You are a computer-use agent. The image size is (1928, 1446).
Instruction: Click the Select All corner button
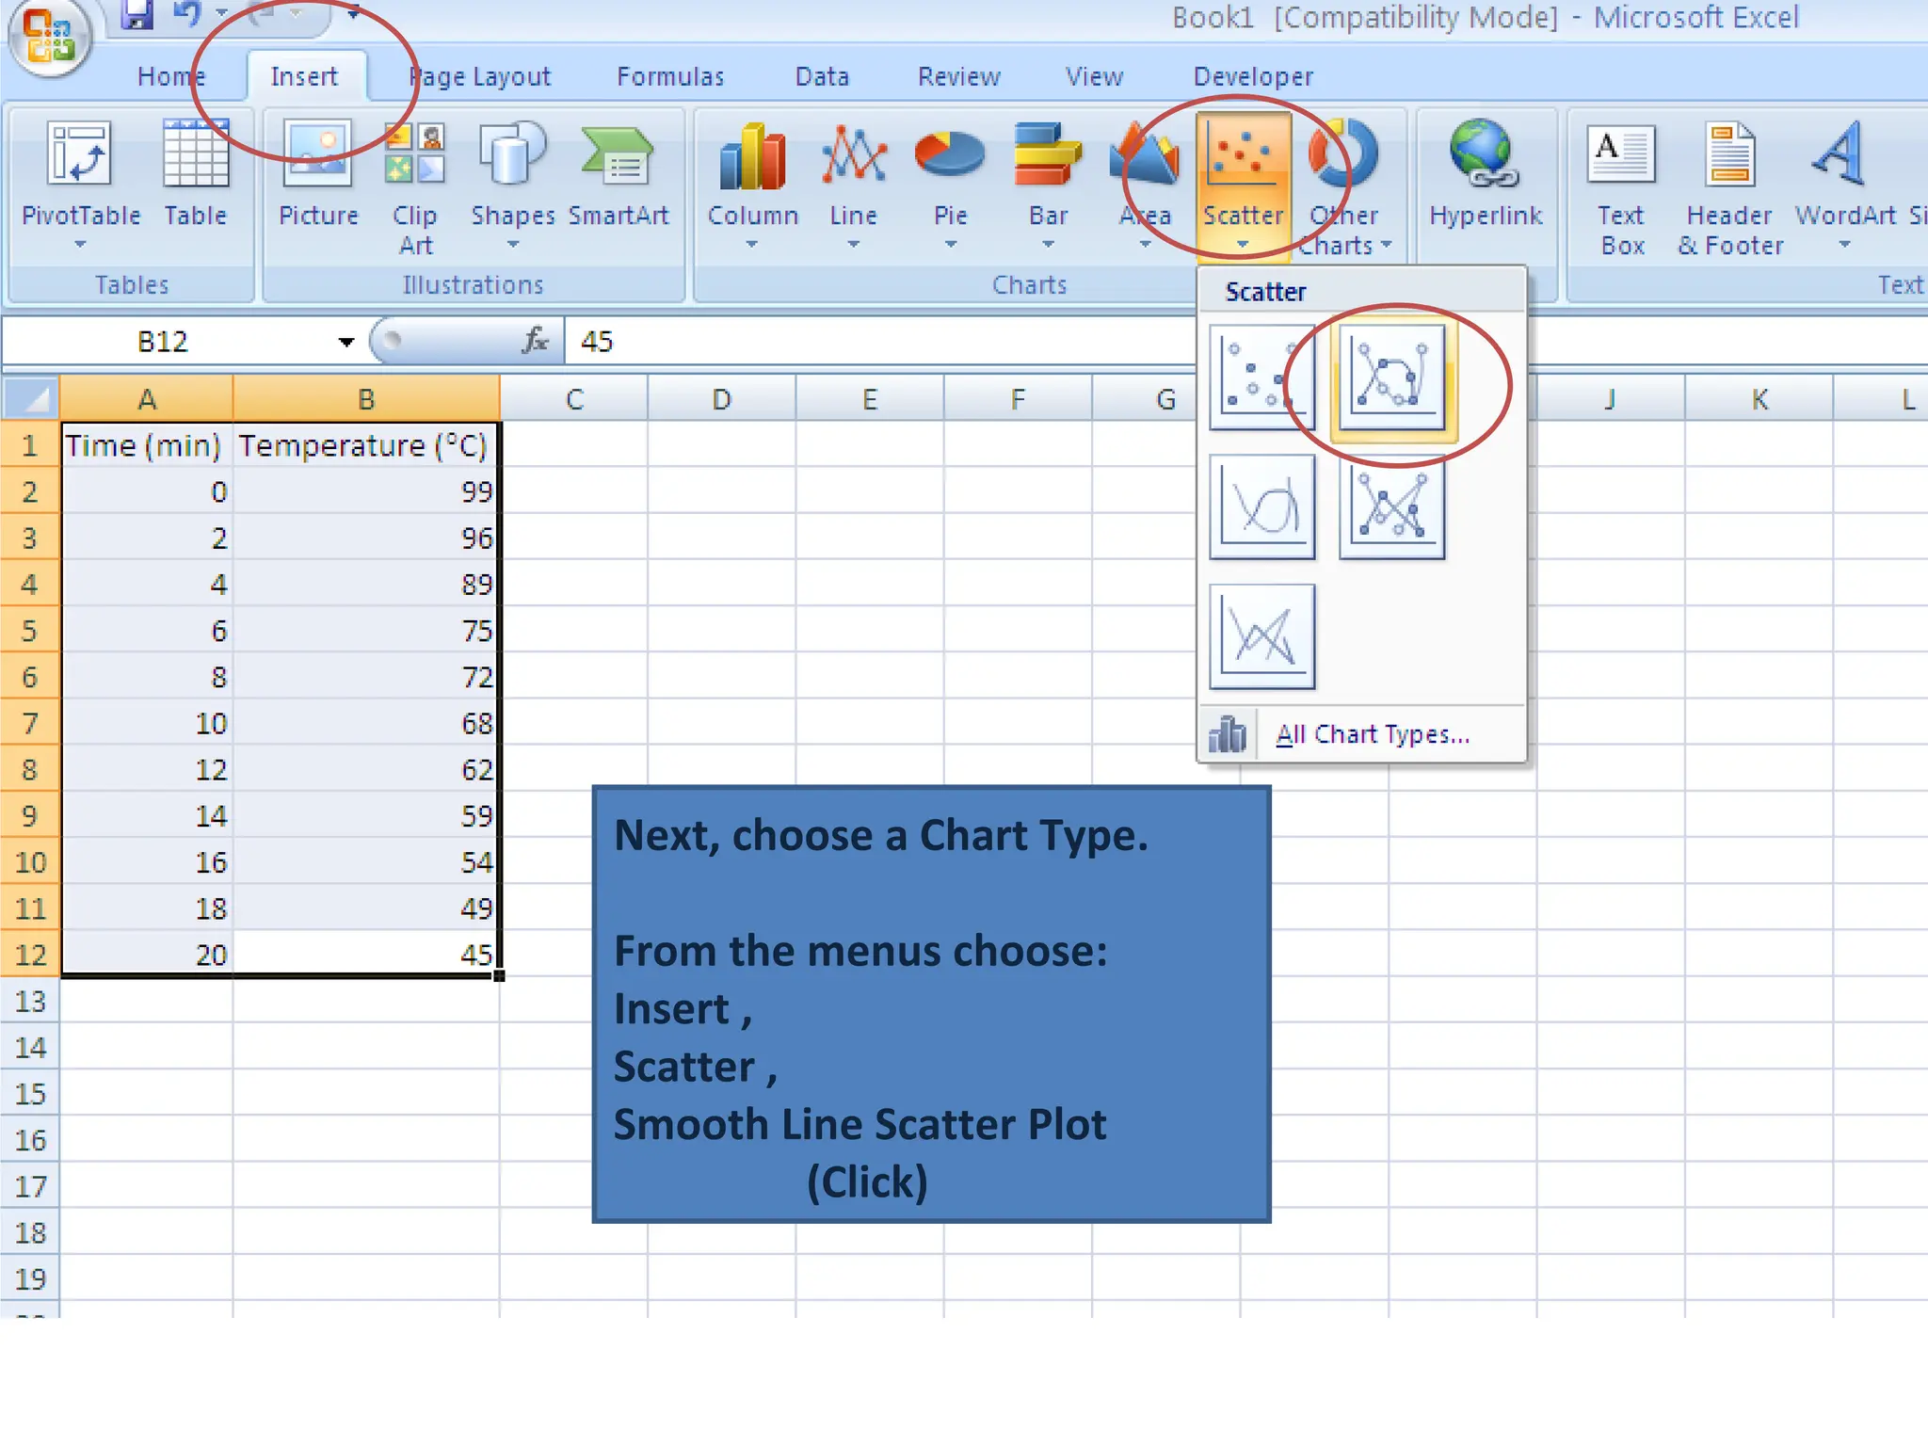click(x=30, y=399)
